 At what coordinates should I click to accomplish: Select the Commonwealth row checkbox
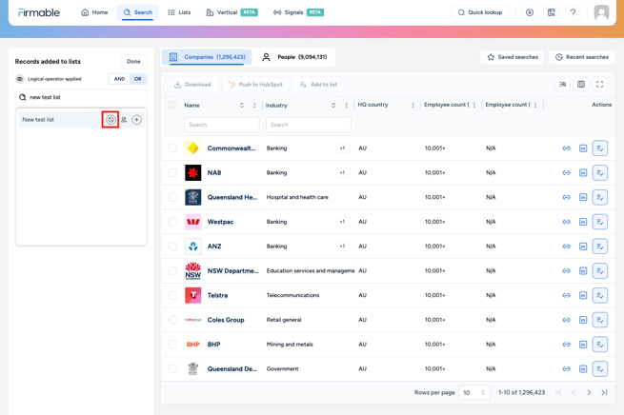172,148
